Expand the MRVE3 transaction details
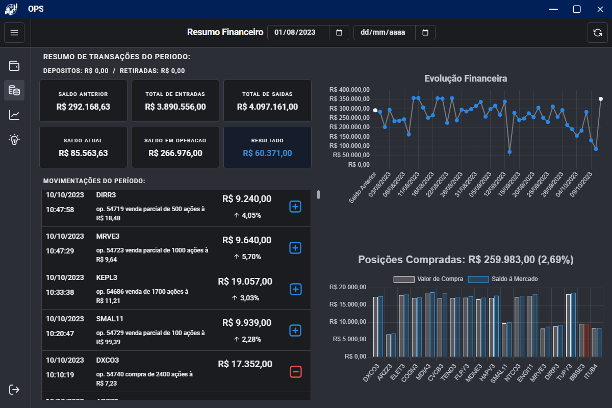The image size is (612, 408). tap(295, 248)
